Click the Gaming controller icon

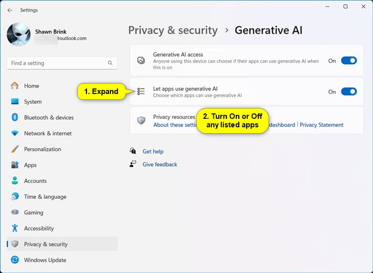click(15, 212)
